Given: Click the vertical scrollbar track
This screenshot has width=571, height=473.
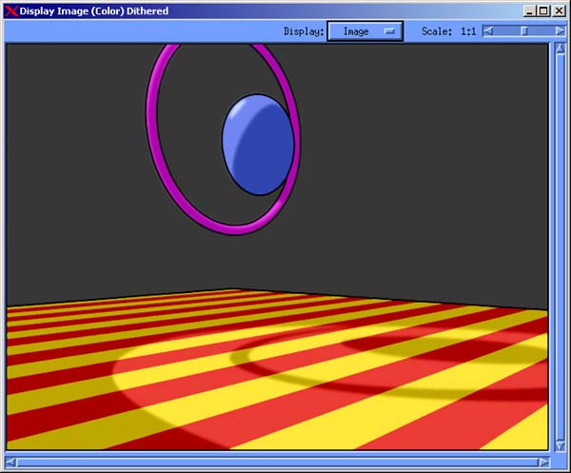Looking at the screenshot, I should [x=561, y=247].
